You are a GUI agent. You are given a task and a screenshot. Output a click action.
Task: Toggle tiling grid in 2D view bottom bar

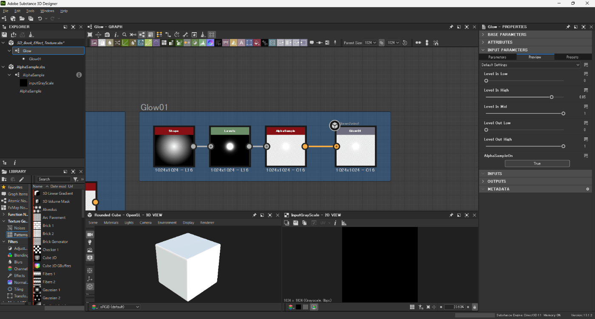pos(412,307)
